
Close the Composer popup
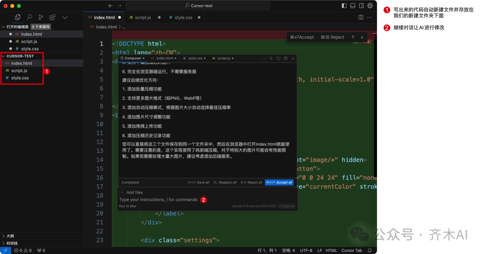(293, 58)
